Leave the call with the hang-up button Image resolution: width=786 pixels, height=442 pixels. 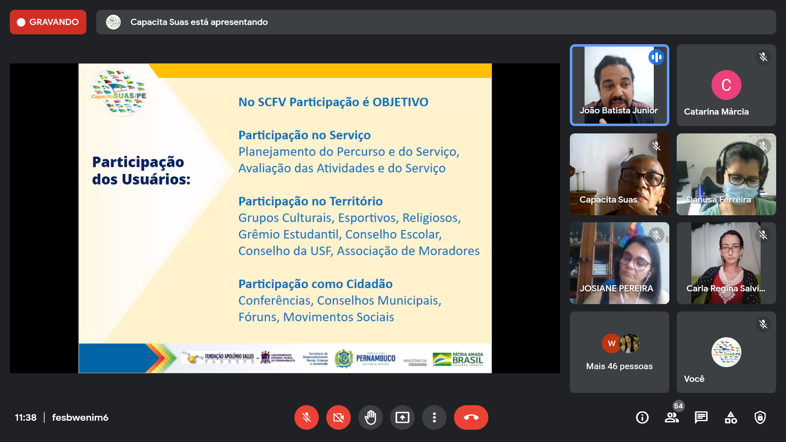[471, 417]
